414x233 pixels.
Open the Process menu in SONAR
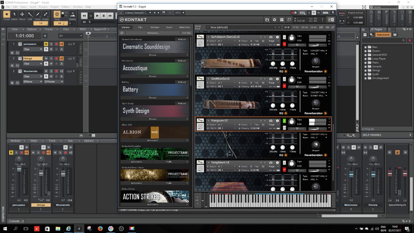[43, 7]
